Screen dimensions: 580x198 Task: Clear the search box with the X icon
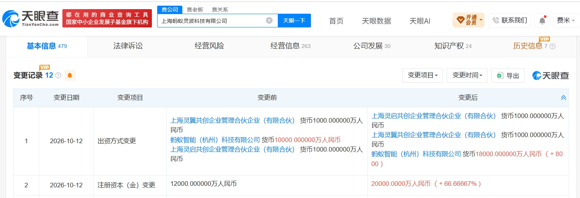coord(269,21)
